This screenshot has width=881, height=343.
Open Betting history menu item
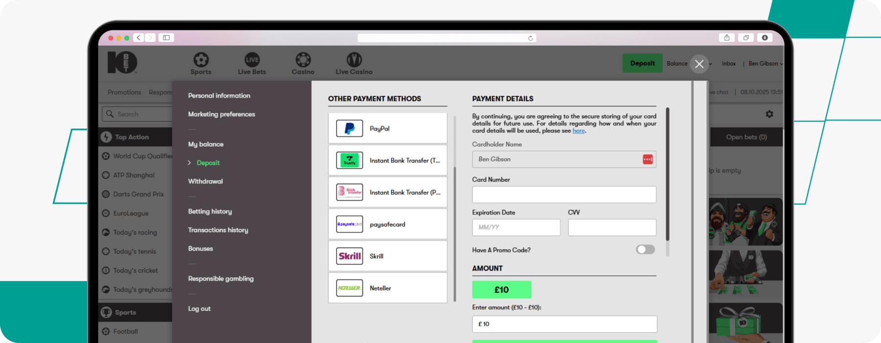click(210, 212)
